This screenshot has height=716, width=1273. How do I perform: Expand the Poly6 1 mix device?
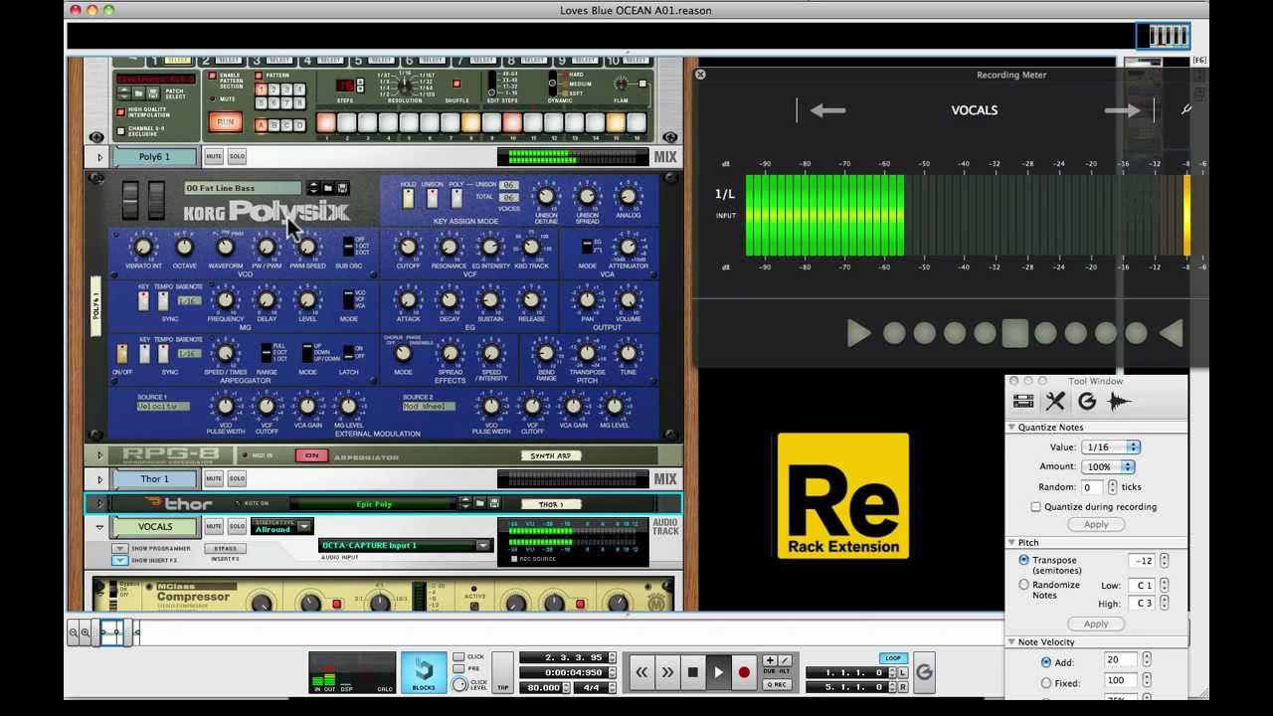[99, 157]
